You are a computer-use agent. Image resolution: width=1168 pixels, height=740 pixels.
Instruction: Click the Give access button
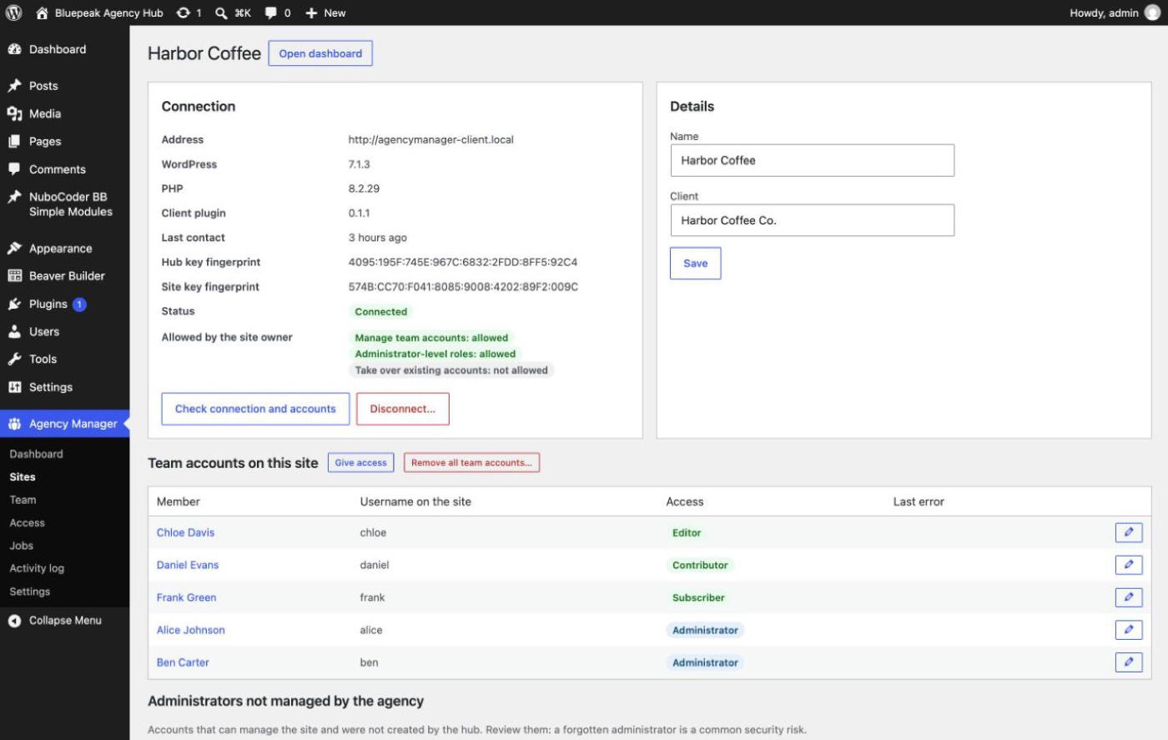361,462
